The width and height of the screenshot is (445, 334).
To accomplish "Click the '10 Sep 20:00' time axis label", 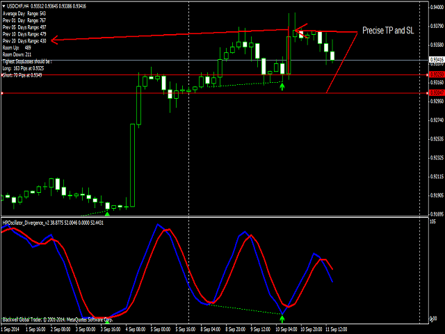I will coord(311,329).
